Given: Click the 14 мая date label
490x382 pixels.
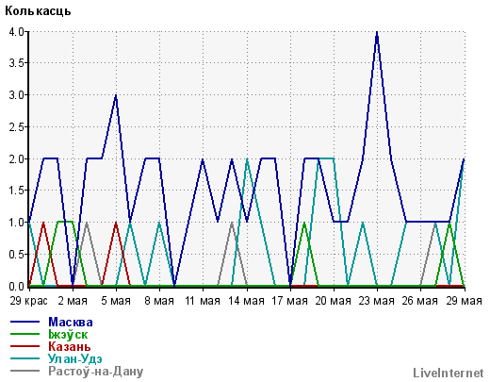Looking at the screenshot, I should tap(246, 301).
